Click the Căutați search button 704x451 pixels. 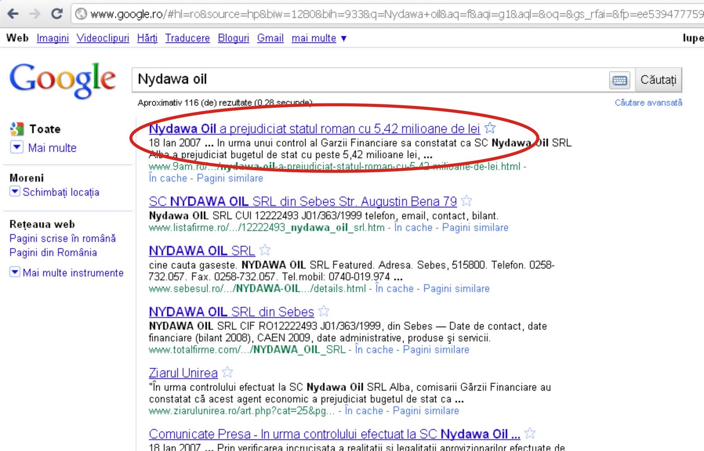point(658,80)
